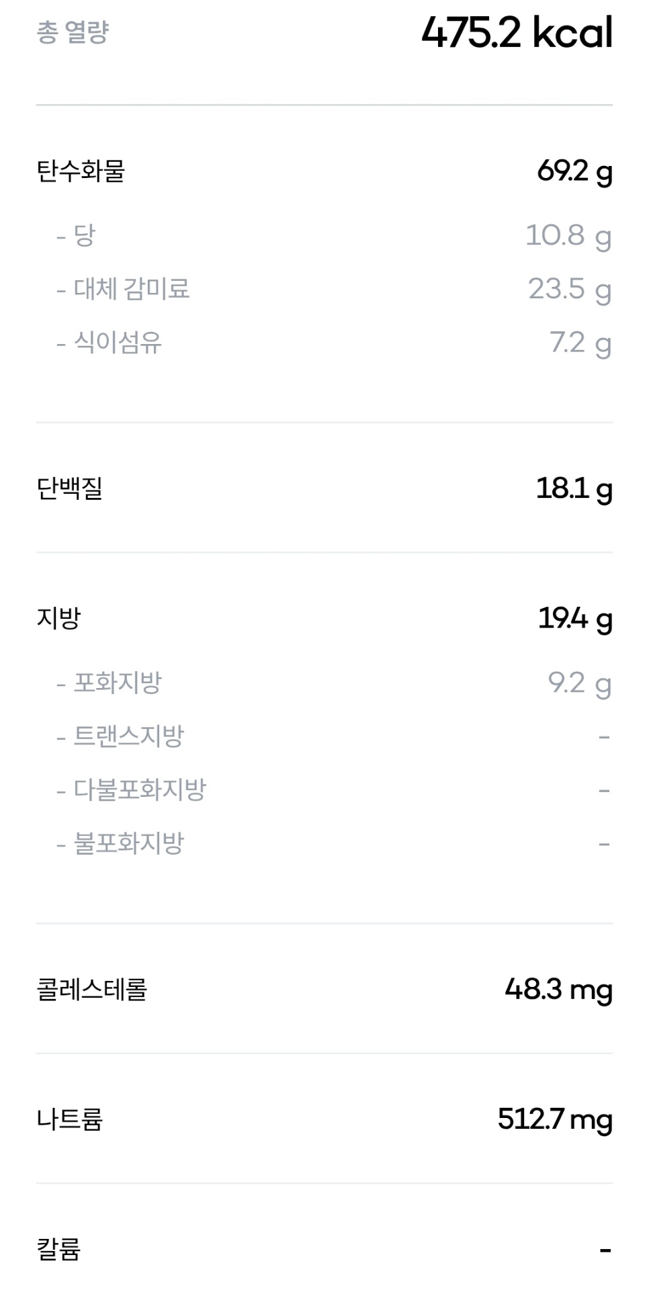Select the 69.2 g carbohydrate value
This screenshot has height=1290, width=649.
click(x=574, y=171)
